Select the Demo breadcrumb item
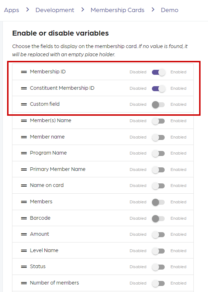Image resolution: width=208 pixels, height=292 pixels. [x=170, y=10]
